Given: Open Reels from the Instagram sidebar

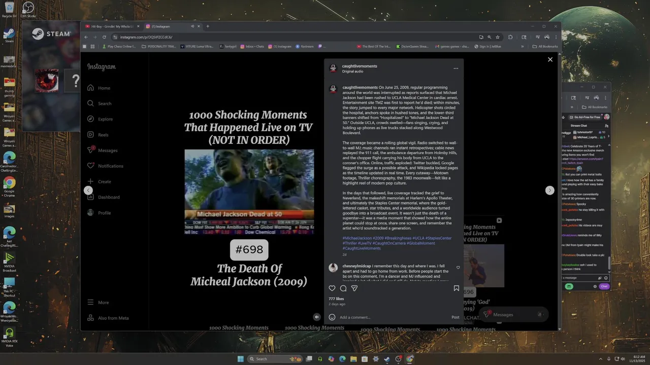Looking at the screenshot, I should tap(98, 135).
